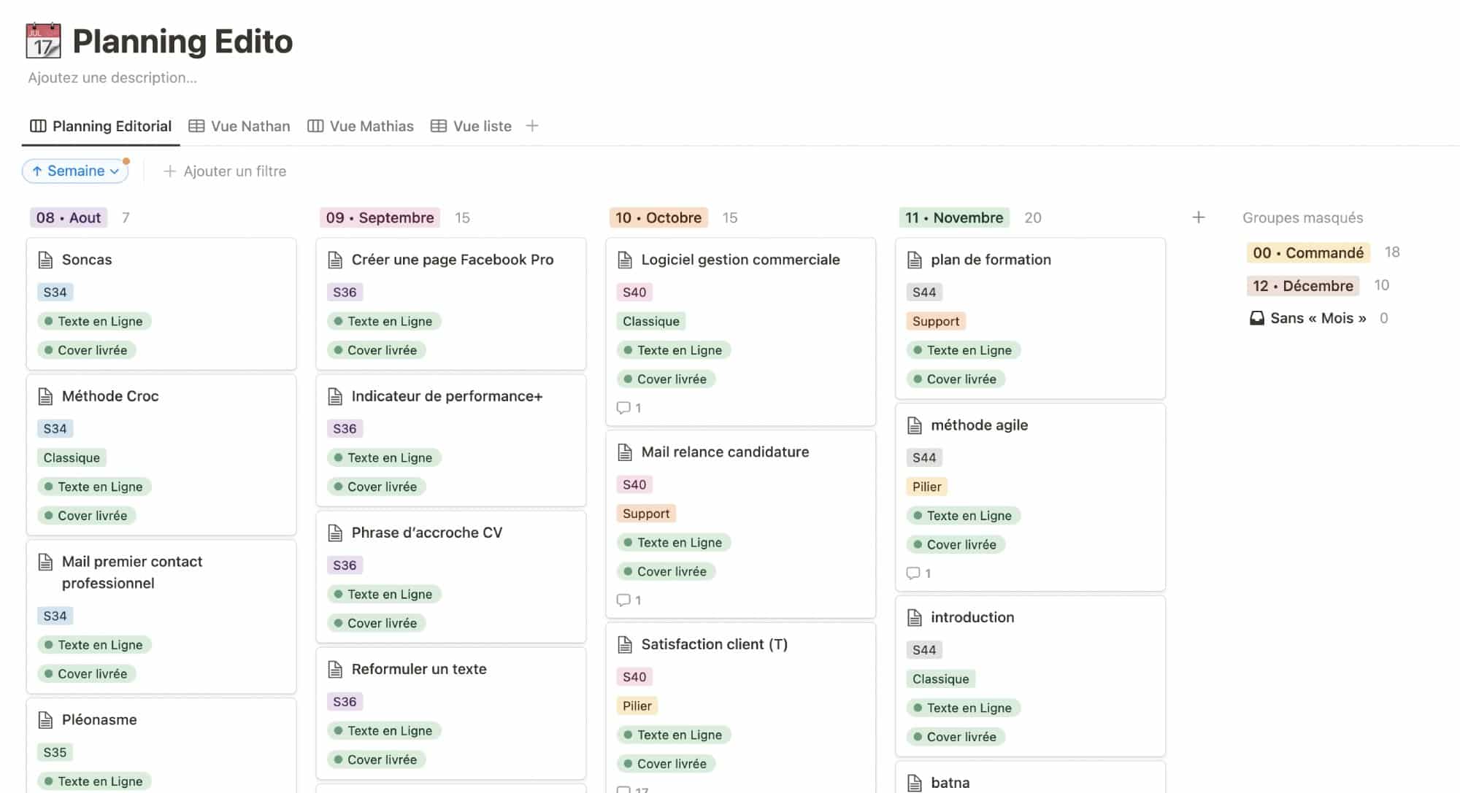The width and height of the screenshot is (1460, 793).
Task: Show hidden group 00 • Commandé
Action: tap(1307, 252)
